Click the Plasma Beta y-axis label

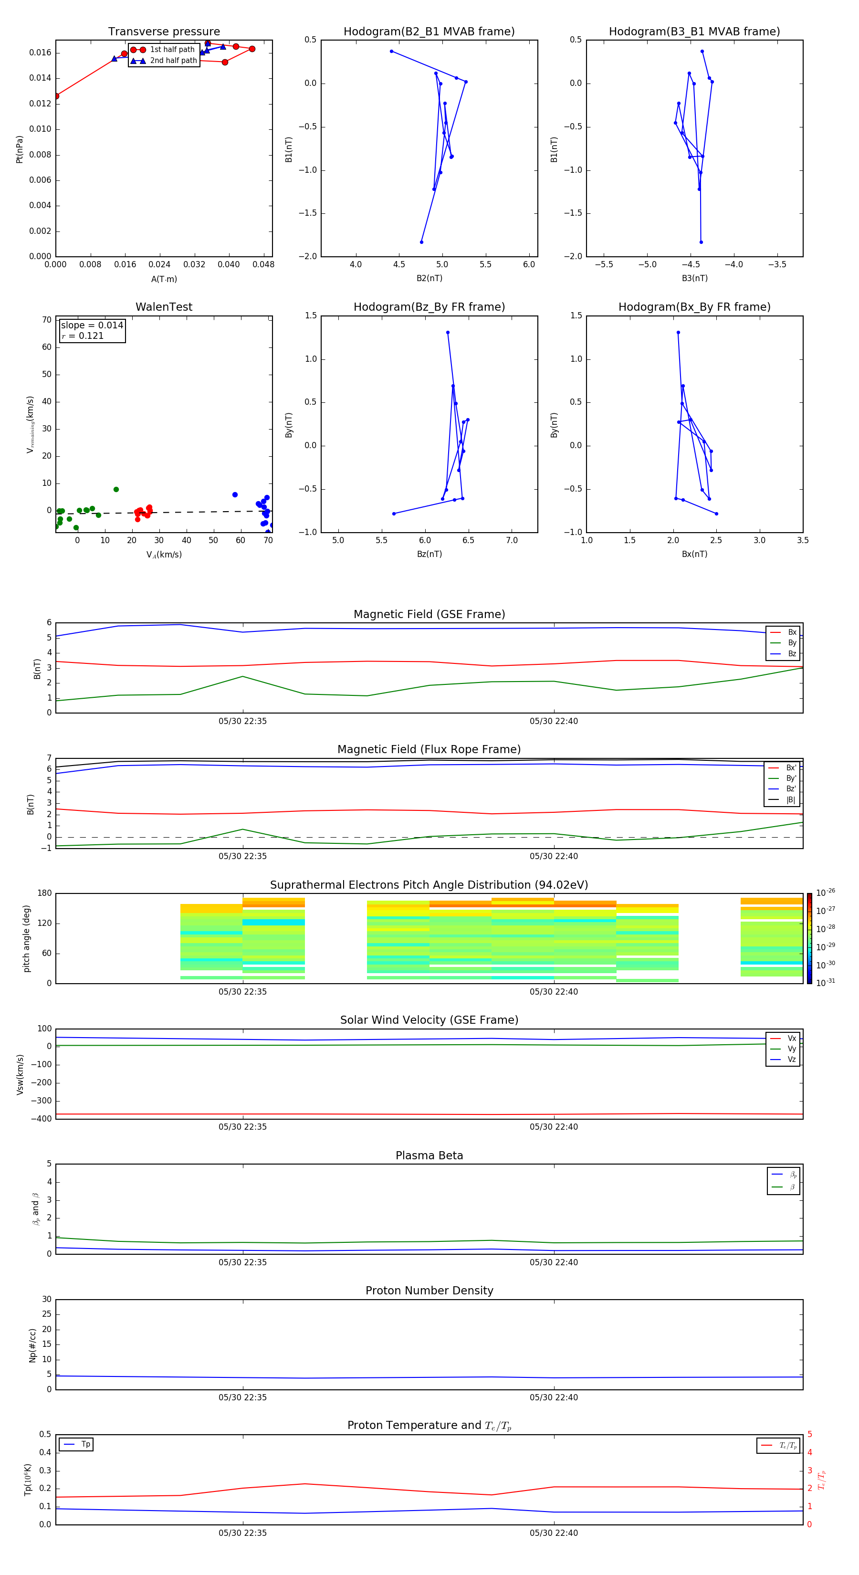35,1209
